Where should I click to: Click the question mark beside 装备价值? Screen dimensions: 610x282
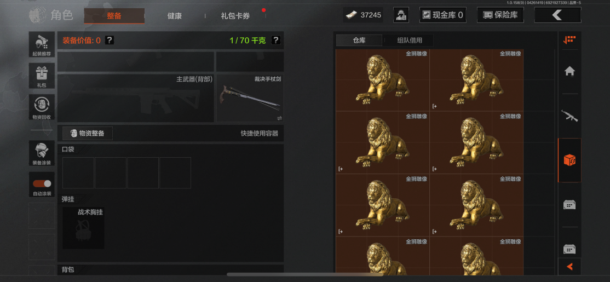110,40
